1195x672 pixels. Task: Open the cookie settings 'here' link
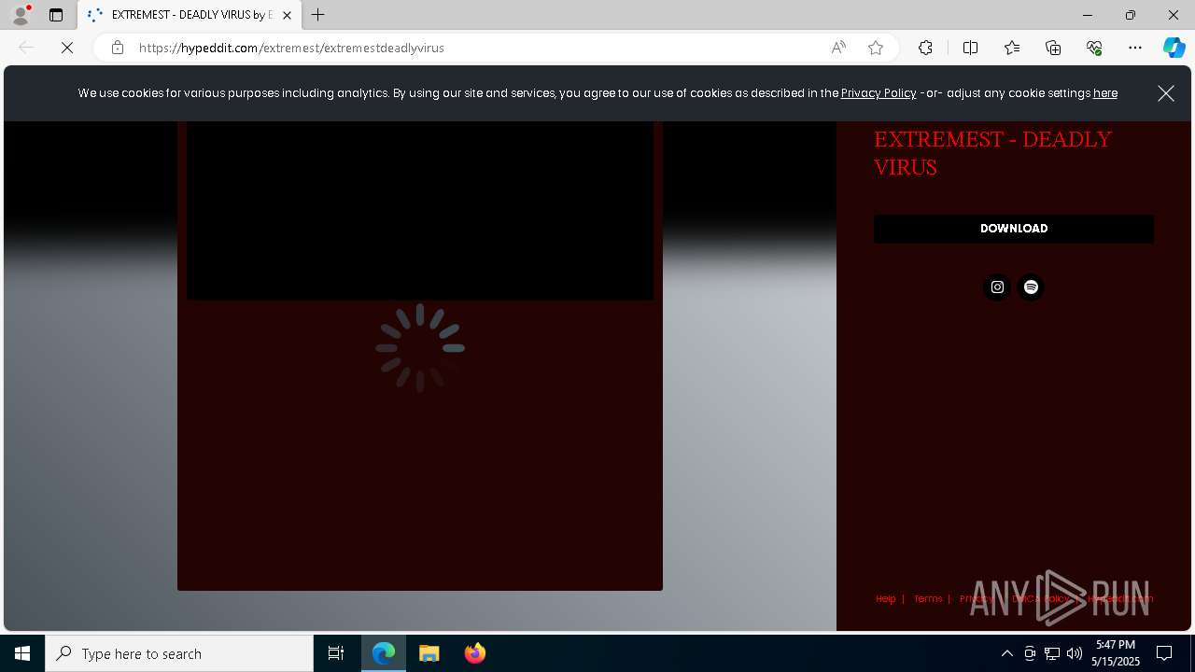[x=1105, y=93]
